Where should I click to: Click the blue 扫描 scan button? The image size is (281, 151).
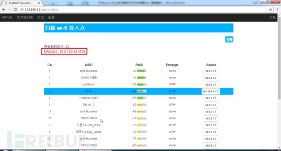(x=229, y=39)
